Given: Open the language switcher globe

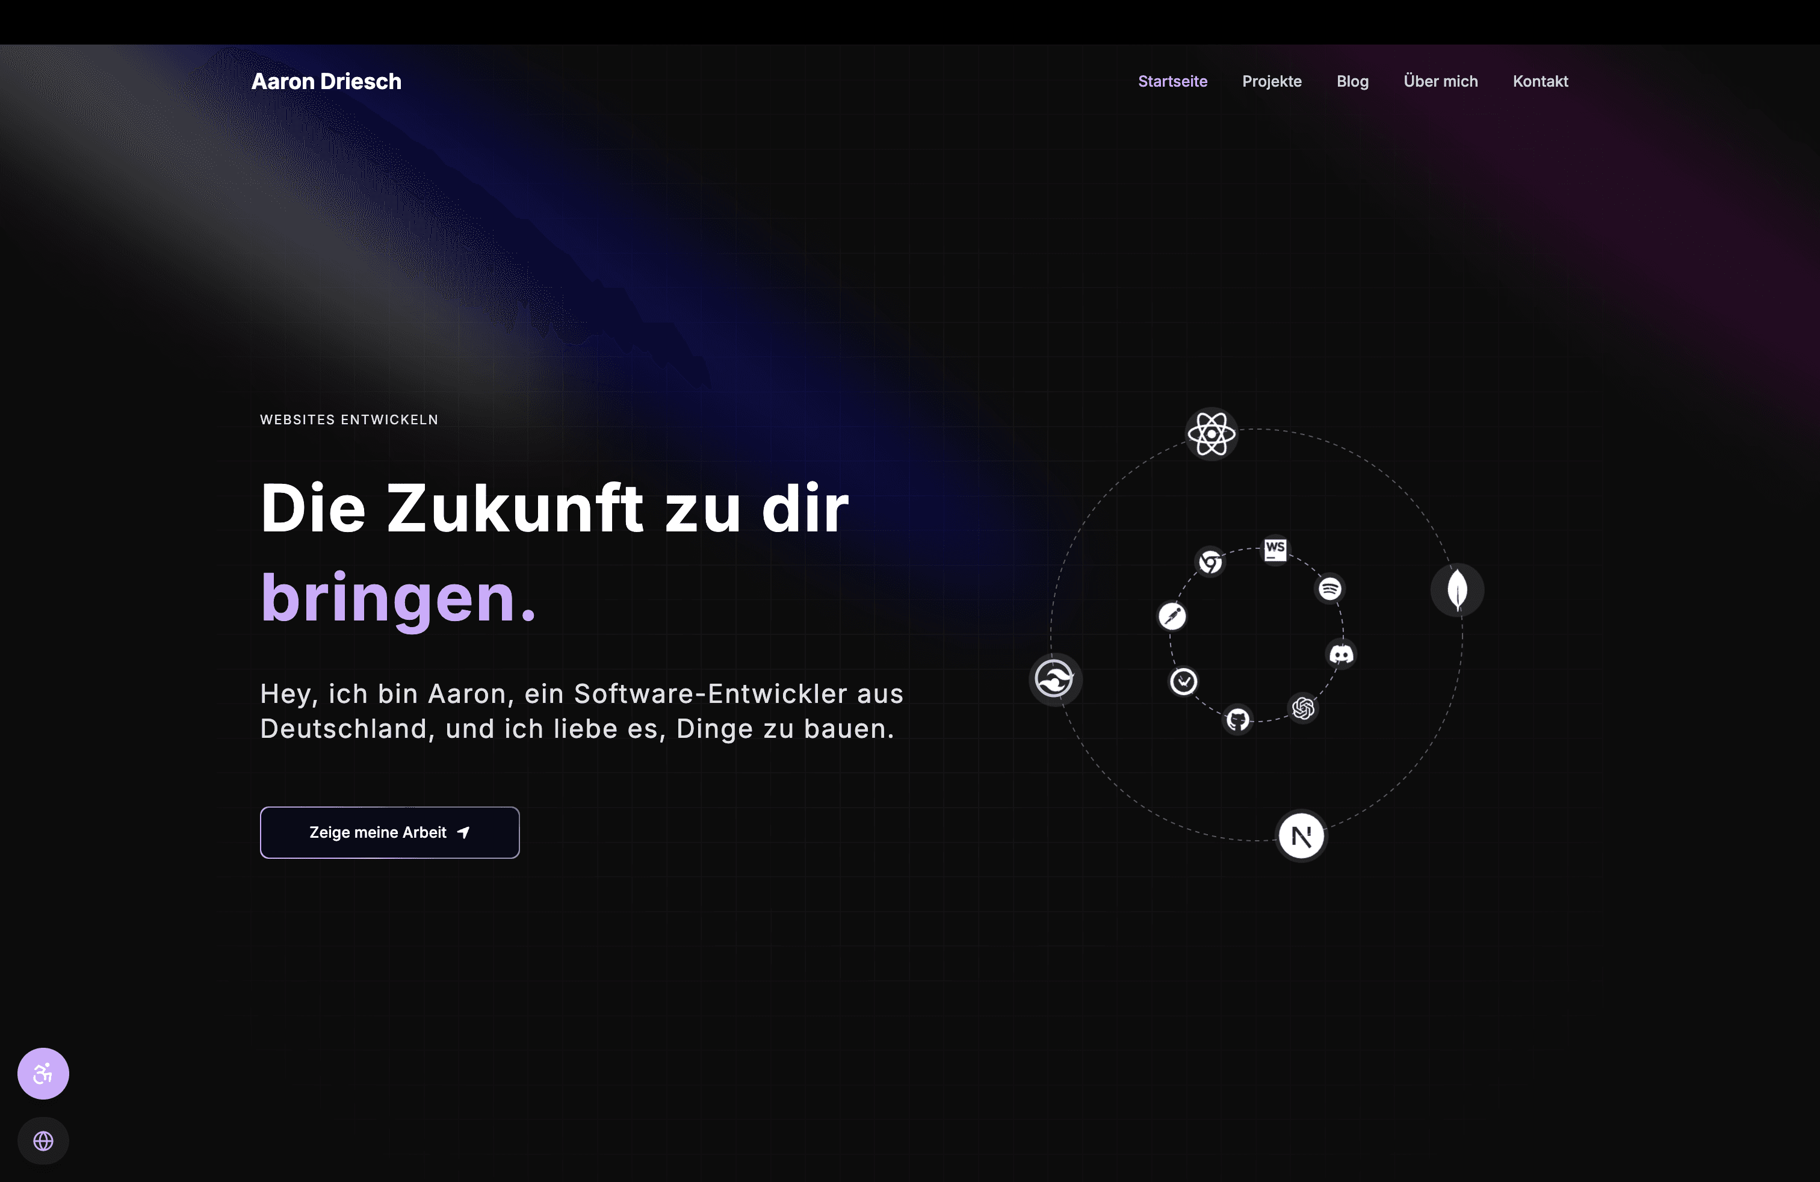Looking at the screenshot, I should pyautogui.click(x=43, y=1140).
